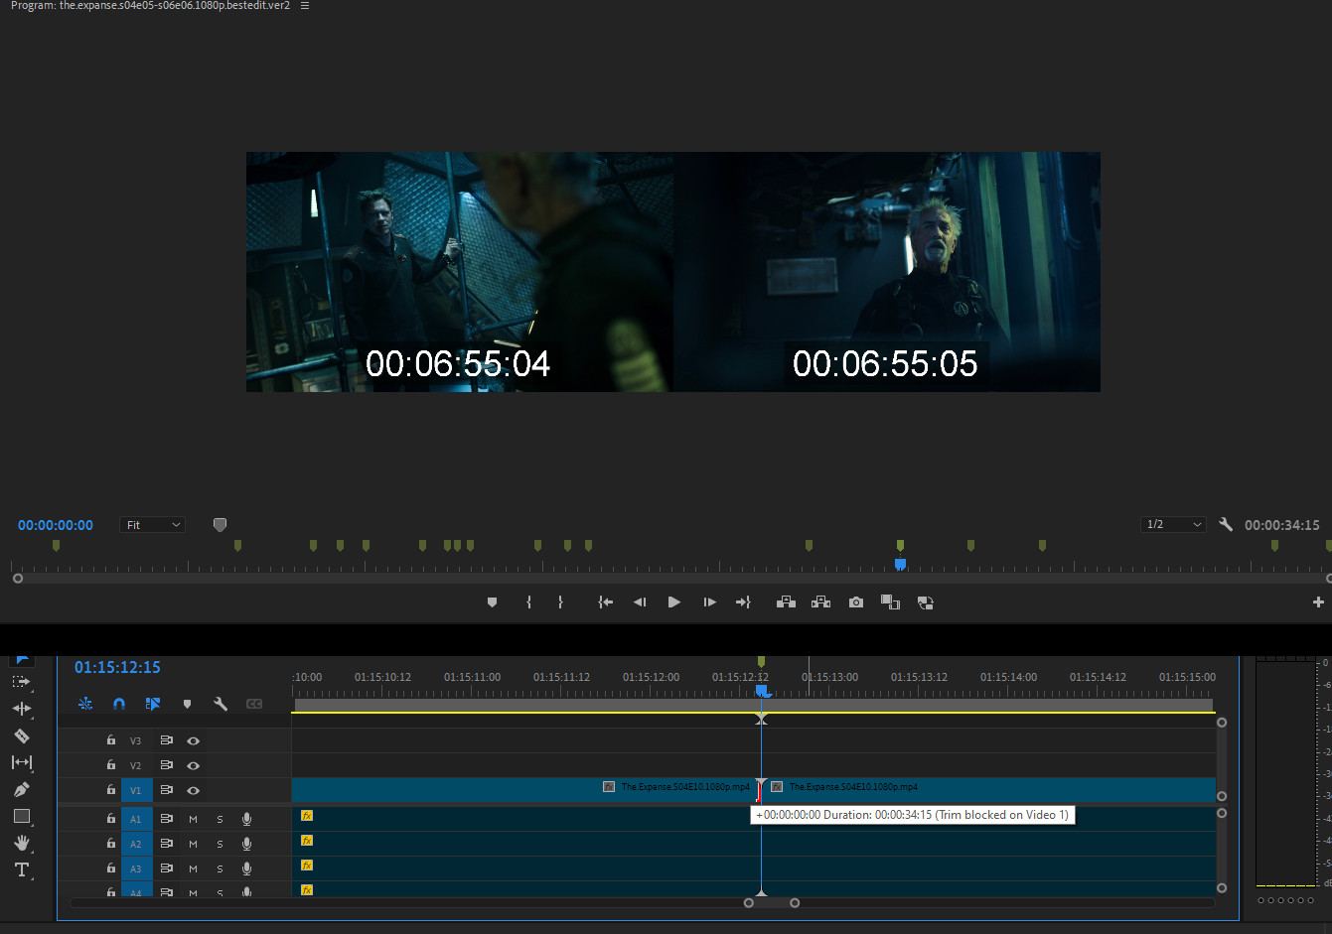Mute audio track A1
The width and height of the screenshot is (1332, 934).
(193, 819)
